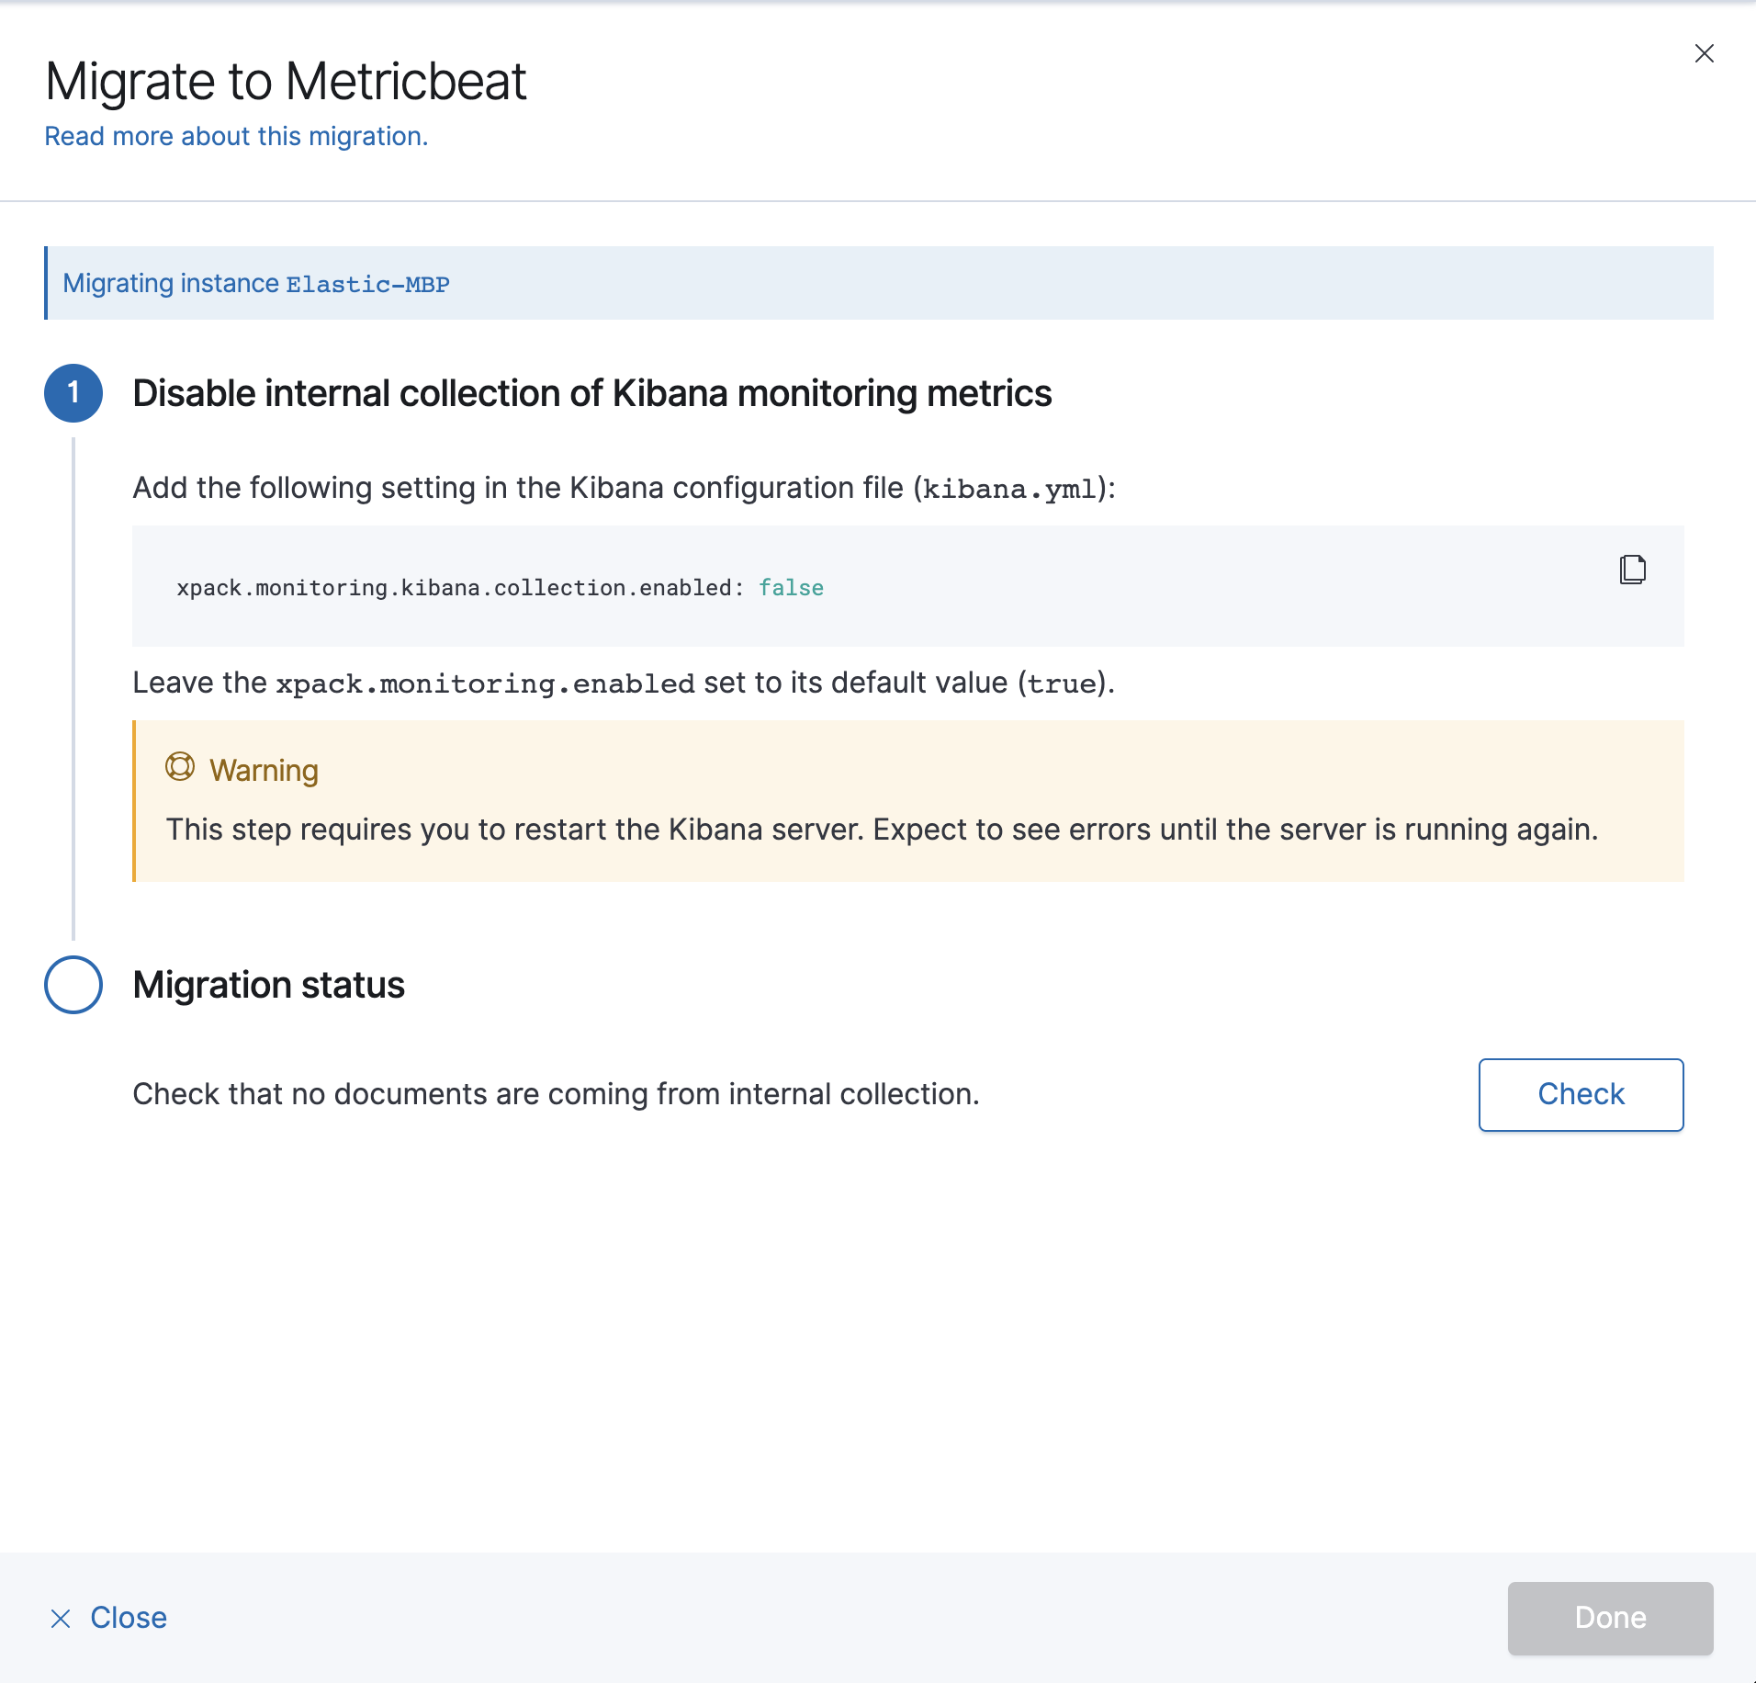1756x1683 pixels.
Task: Click the Close button in footer
Action: tap(108, 1618)
